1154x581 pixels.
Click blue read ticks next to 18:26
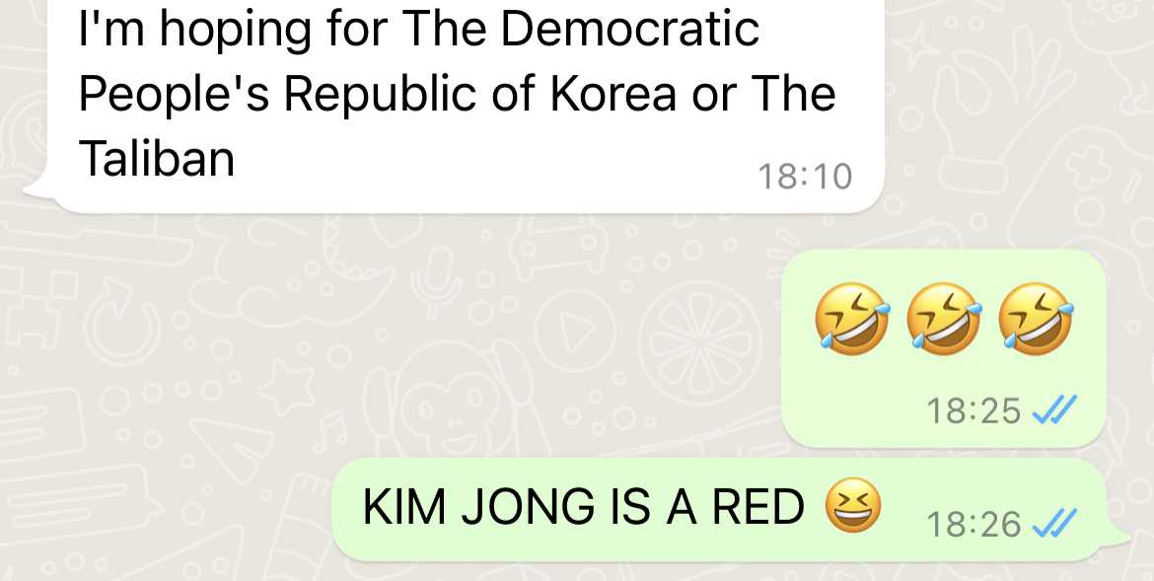click(x=1054, y=524)
